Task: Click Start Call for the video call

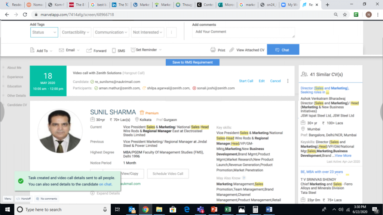Action: click(246, 81)
